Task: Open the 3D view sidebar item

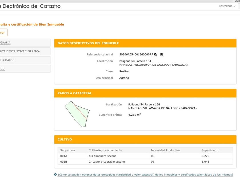Action: [3, 69]
